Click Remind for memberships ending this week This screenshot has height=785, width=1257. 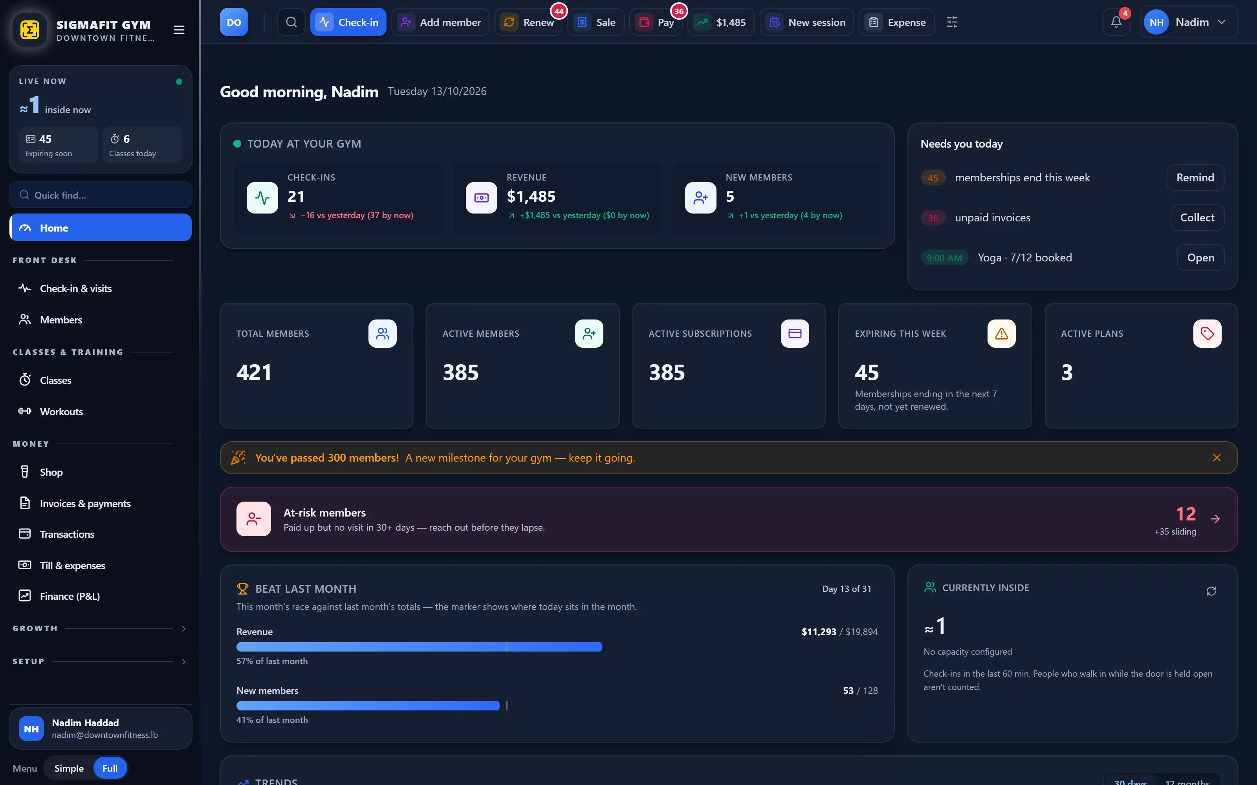pyautogui.click(x=1195, y=177)
